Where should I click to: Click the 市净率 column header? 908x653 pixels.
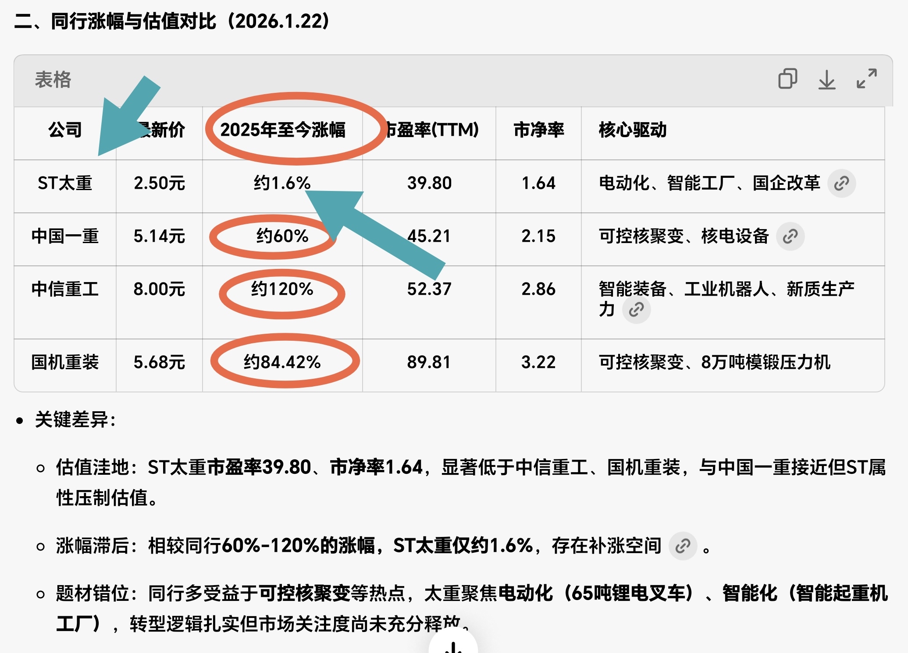(x=538, y=130)
